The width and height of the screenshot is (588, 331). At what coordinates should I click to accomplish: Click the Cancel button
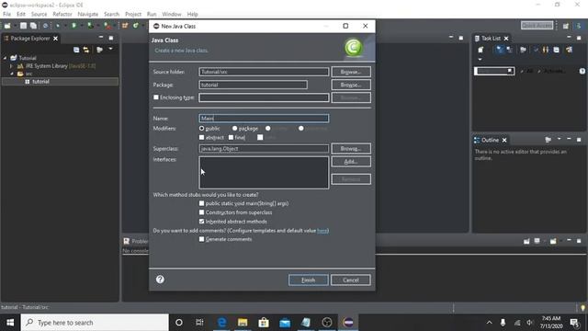351,280
